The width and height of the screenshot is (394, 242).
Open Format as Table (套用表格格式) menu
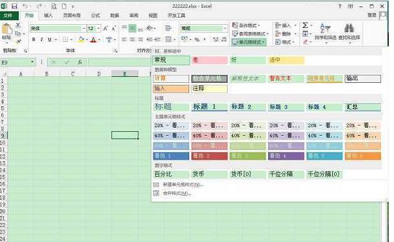point(250,34)
